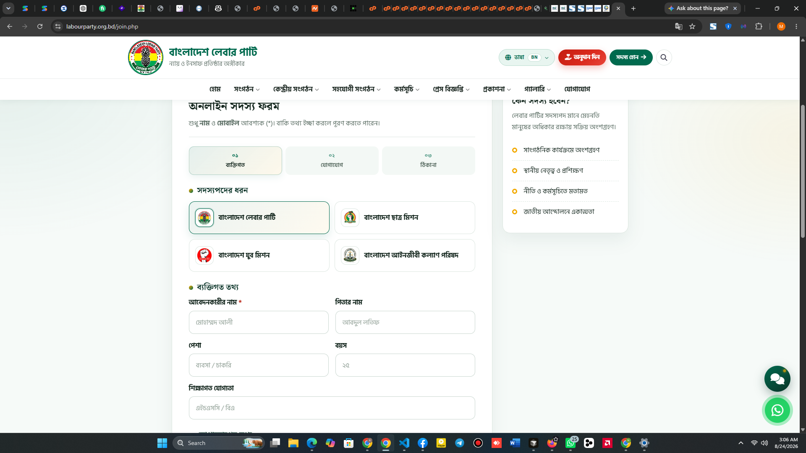Open the green chat bubble widget
Image resolution: width=806 pixels, height=453 pixels.
[777, 379]
